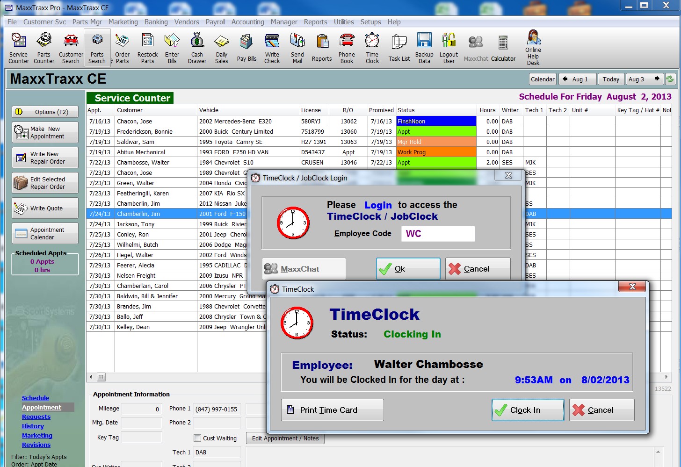Open Restock Parts in toolbar
Viewport: 681px width, 467px height.
pos(147,47)
